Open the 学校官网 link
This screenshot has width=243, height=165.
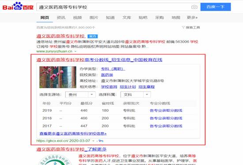coord(109,87)
